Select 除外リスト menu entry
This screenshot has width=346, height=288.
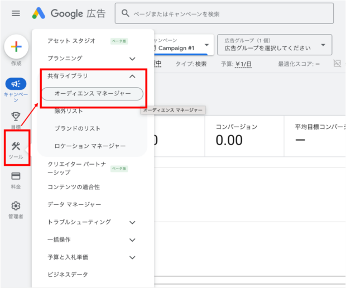click(69, 111)
